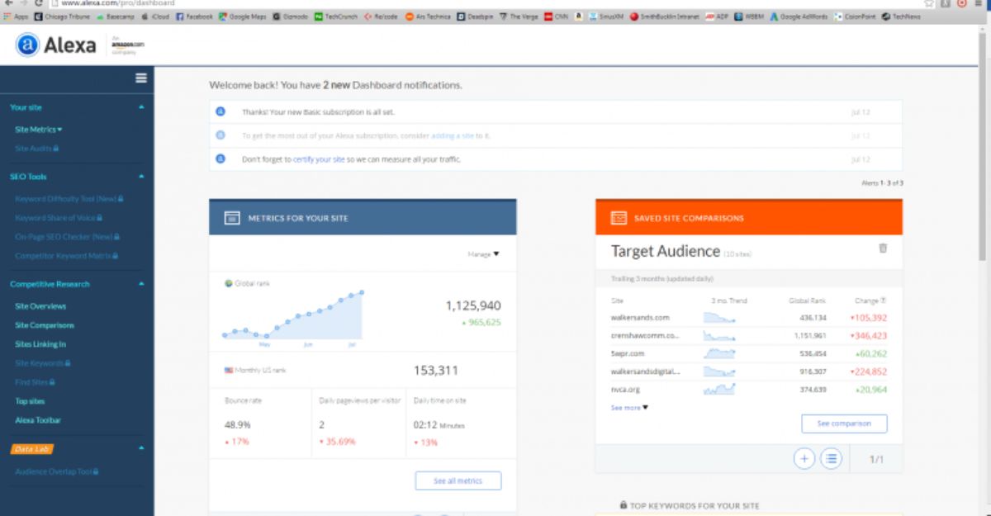Add a new comparison with the plus circle icon
This screenshot has width=991, height=516.
(804, 458)
